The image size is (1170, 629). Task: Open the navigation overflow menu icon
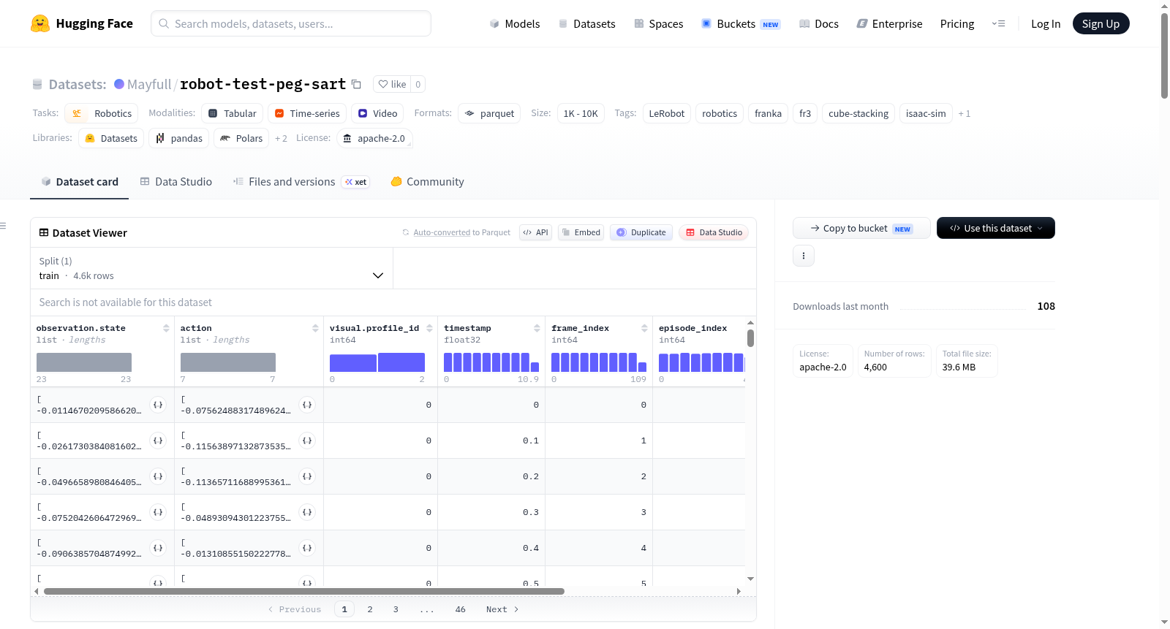[x=998, y=23]
